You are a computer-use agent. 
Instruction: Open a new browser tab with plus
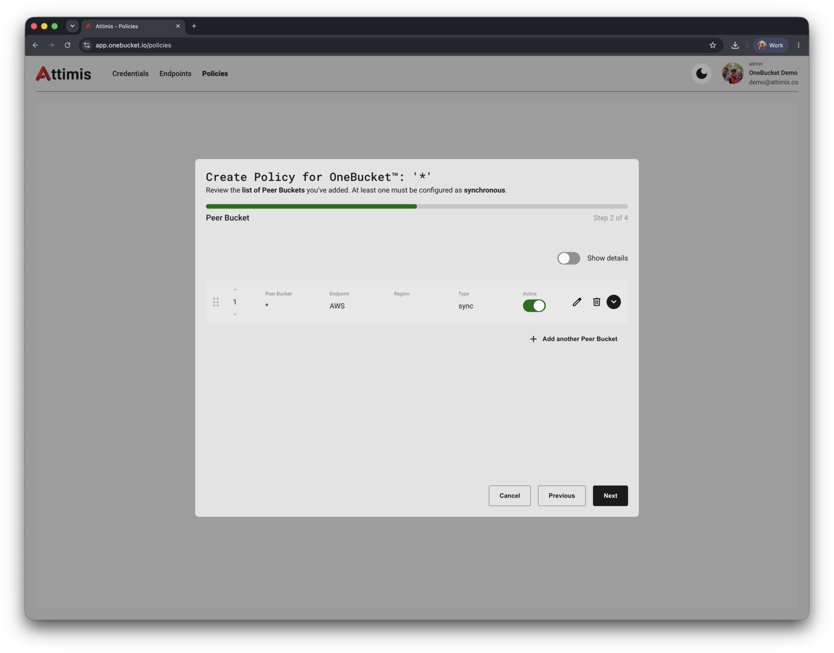click(x=194, y=26)
